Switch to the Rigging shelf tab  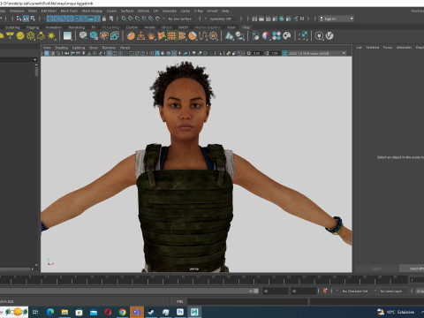tap(33, 27)
